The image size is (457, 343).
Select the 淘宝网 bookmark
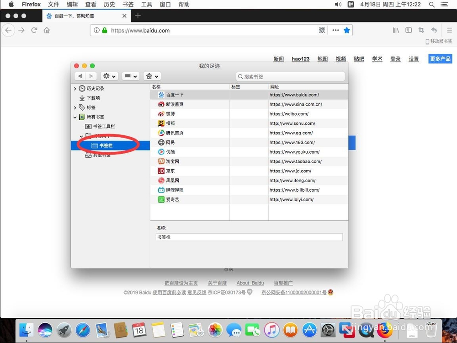pyautogui.click(x=249, y=161)
